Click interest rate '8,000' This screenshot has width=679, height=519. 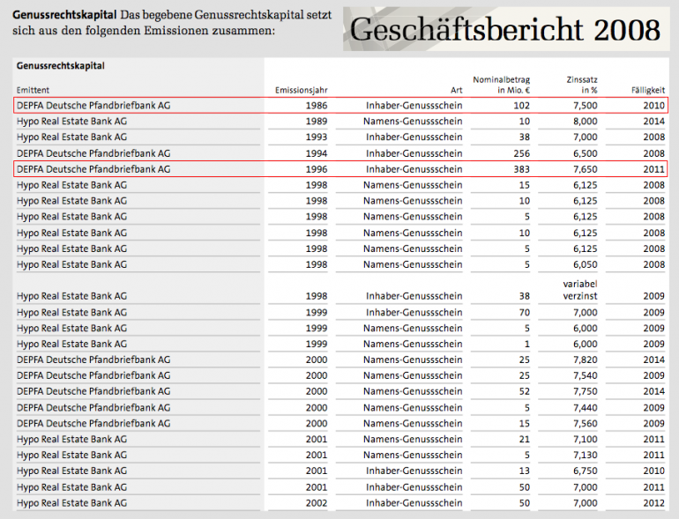586,122
